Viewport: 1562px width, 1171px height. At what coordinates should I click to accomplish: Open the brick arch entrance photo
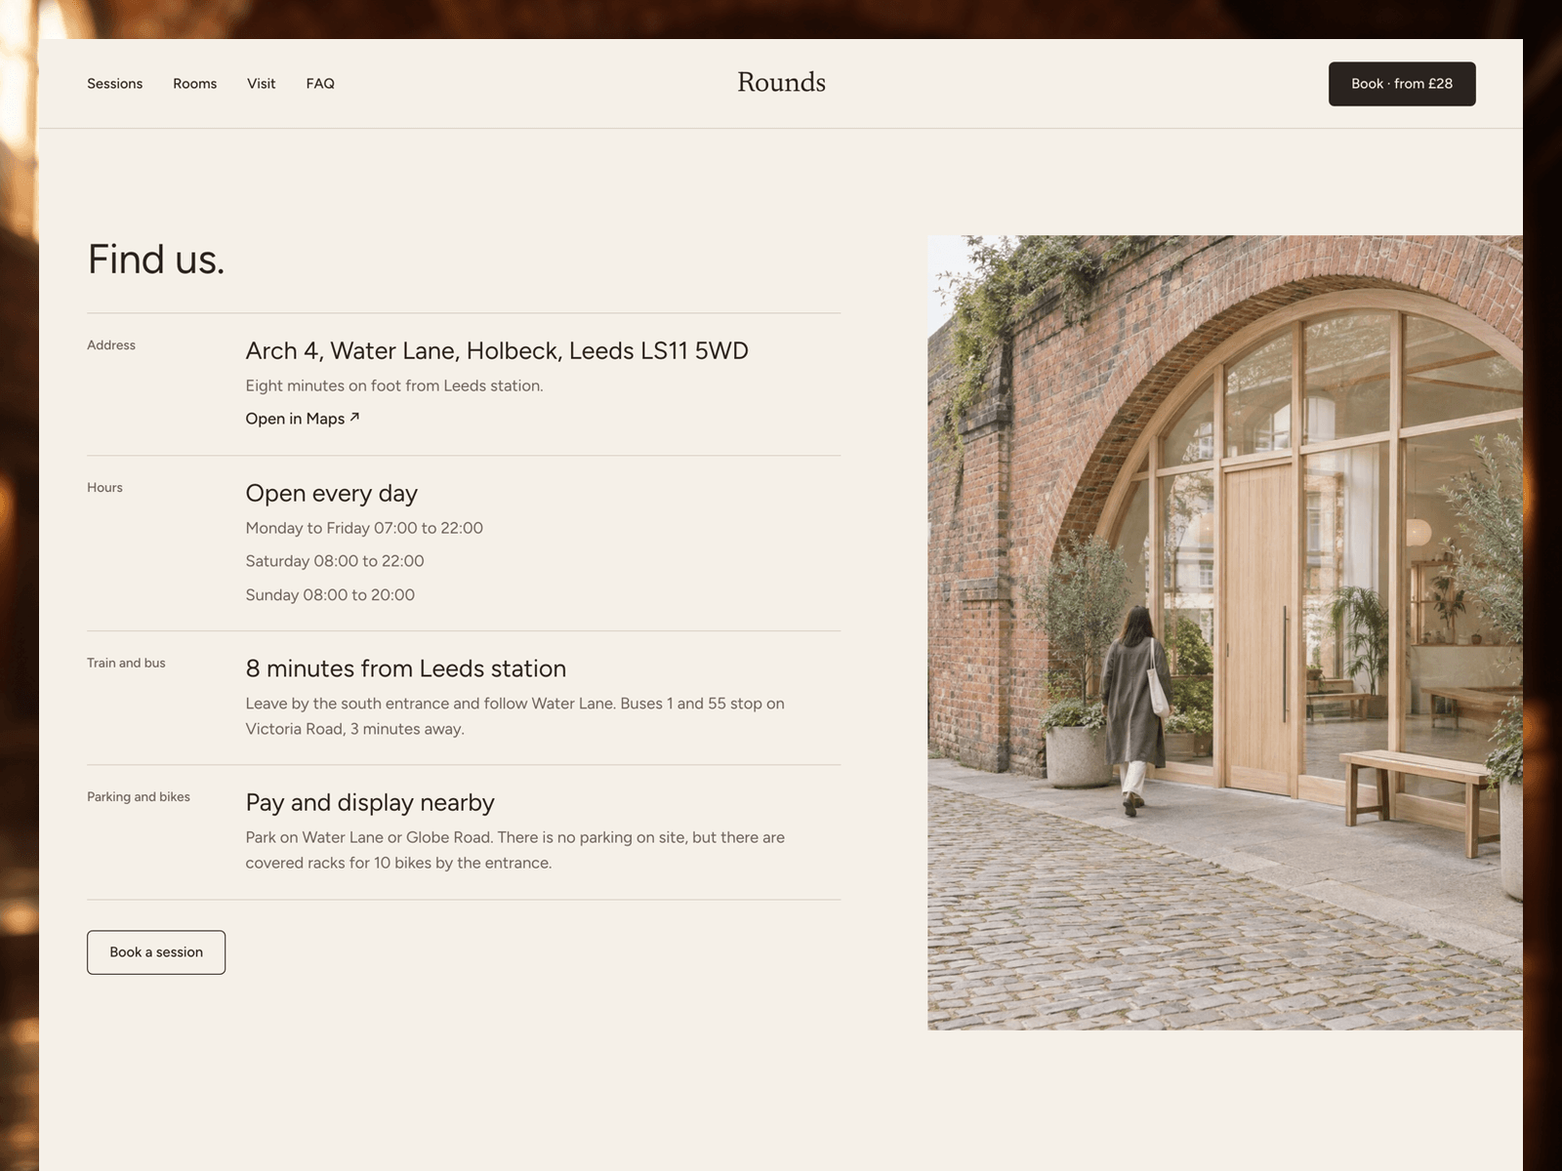pyautogui.click(x=1225, y=632)
